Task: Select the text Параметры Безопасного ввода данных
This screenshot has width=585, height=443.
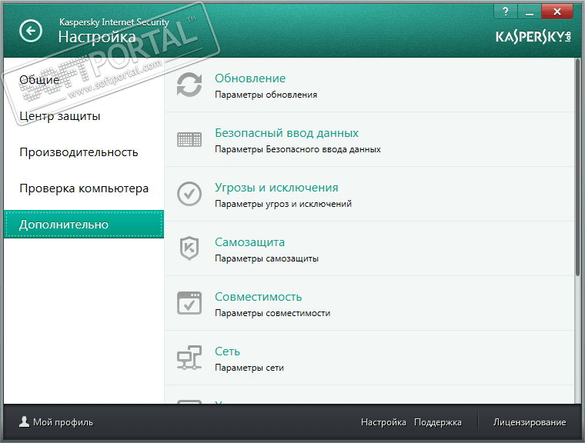Action: click(x=298, y=149)
